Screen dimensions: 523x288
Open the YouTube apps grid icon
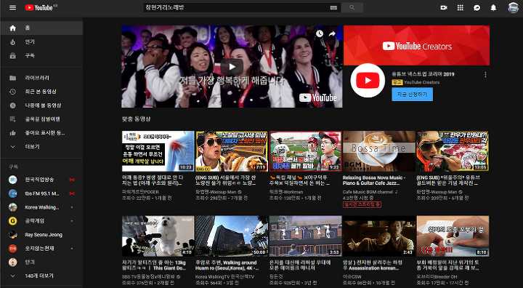[x=461, y=8]
